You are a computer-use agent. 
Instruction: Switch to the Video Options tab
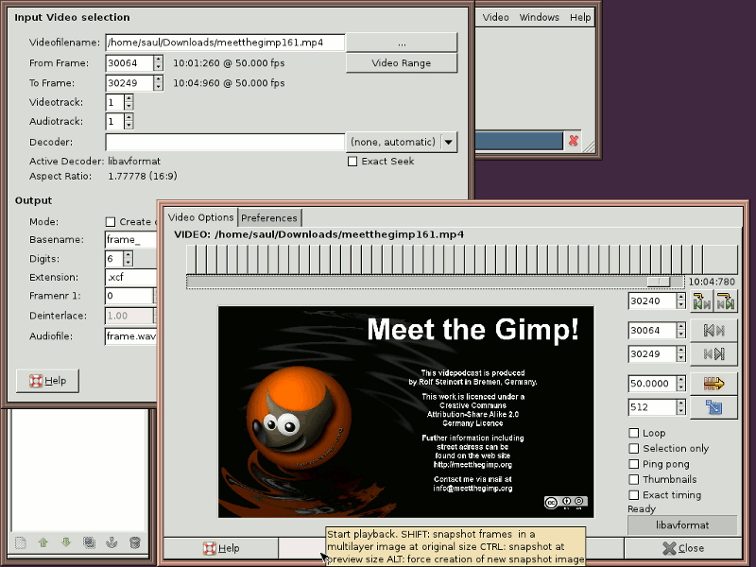pyautogui.click(x=200, y=217)
